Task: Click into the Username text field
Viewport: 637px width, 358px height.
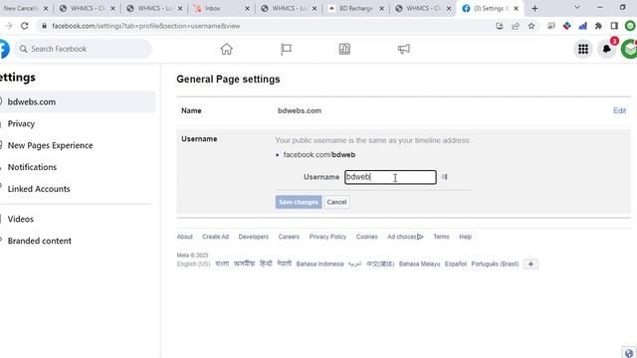Action: click(x=390, y=177)
